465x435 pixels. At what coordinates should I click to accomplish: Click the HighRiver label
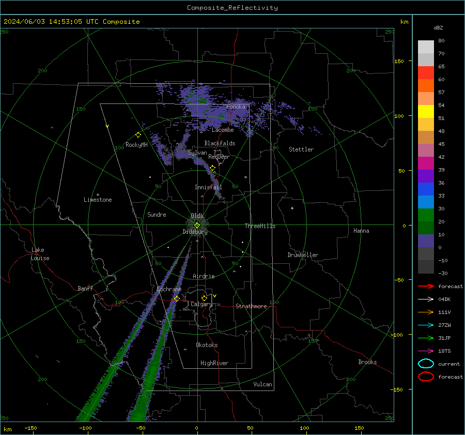[214, 363]
